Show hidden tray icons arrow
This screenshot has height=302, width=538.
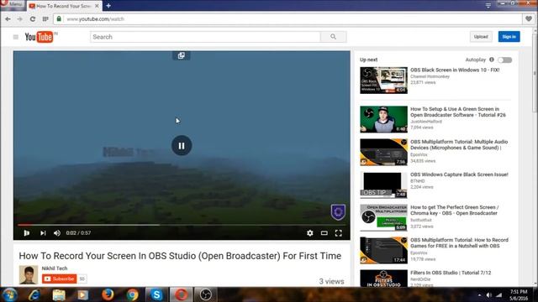[x=479, y=294]
